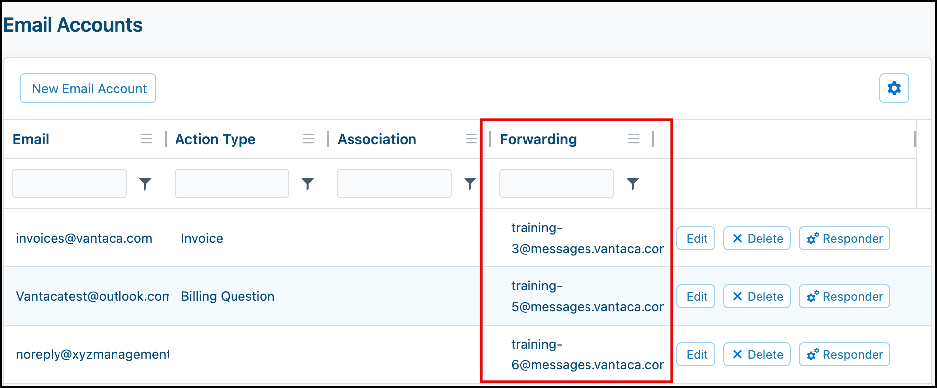Open the Email column hamburger menu
Image resolution: width=937 pixels, height=388 pixels.
[146, 139]
